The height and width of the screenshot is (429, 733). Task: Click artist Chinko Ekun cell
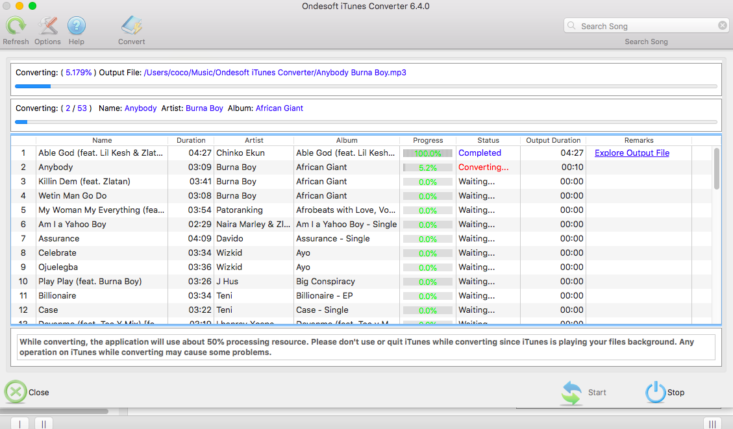254,153
